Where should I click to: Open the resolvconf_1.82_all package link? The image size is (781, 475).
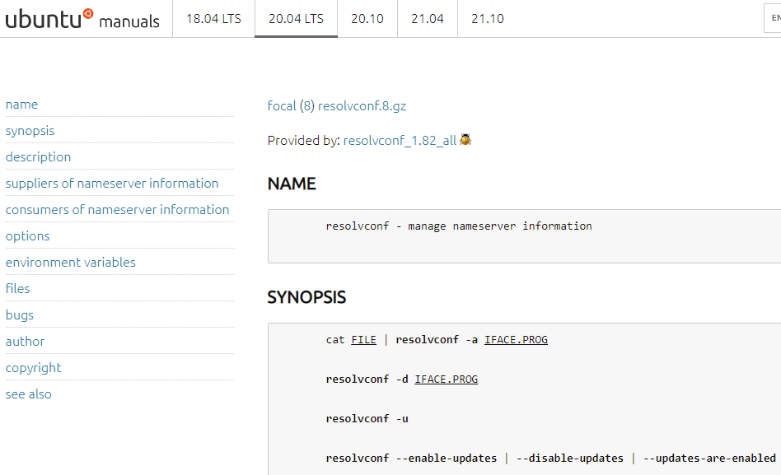[400, 141]
